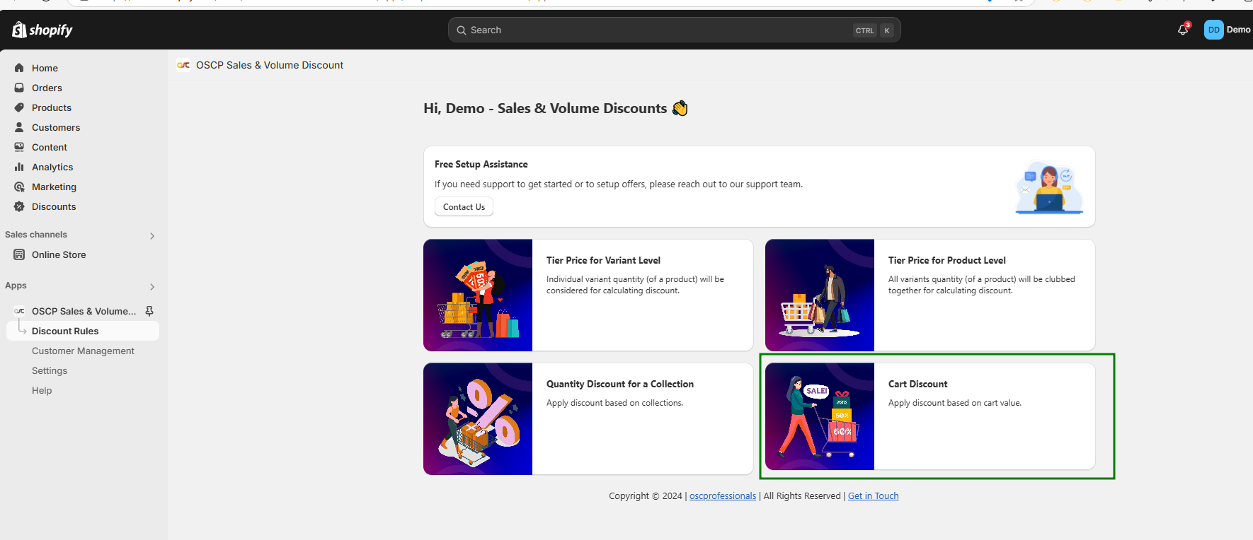The image size is (1253, 540).
Task: Pin the OSCP Sales & Volume app
Action: click(149, 311)
